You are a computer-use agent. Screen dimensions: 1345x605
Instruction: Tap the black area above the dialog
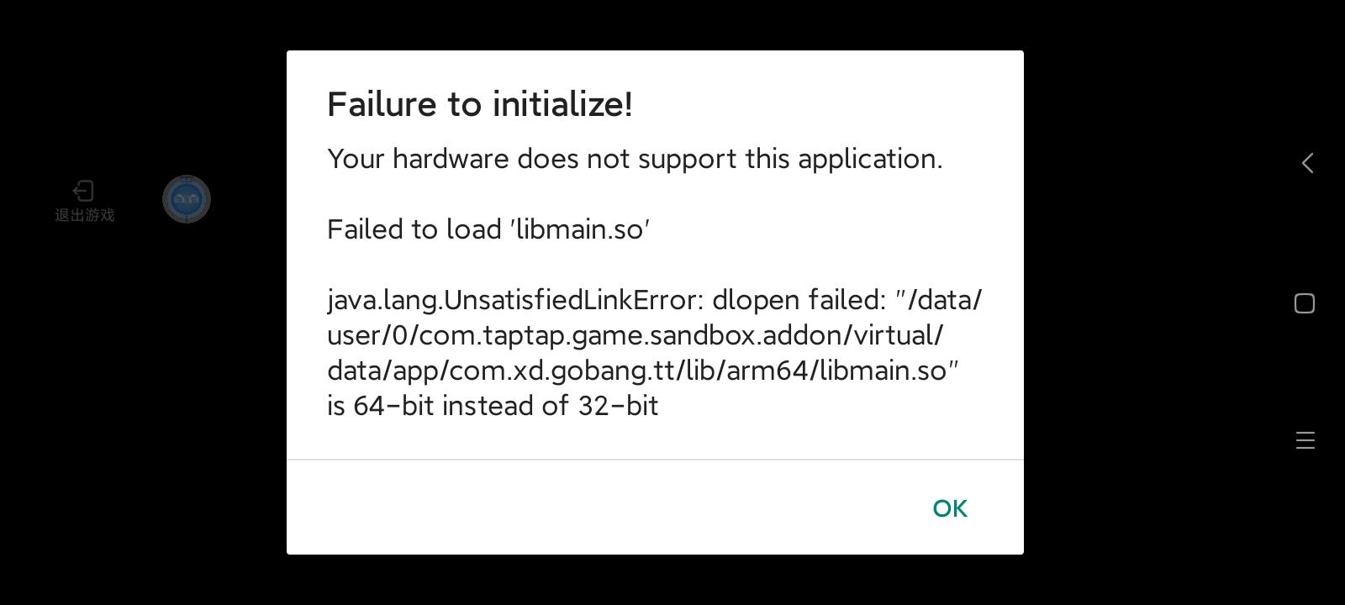[x=655, y=24]
